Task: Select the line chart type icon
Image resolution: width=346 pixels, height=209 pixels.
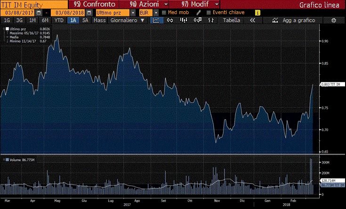Action: click(x=156, y=20)
